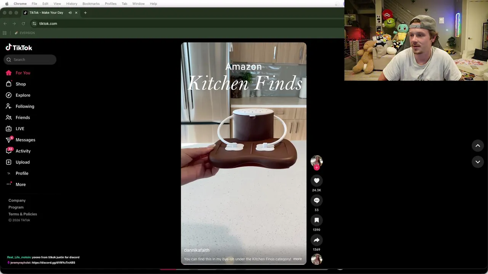
Task: Expand Terms & Policies footer section
Action: (23, 214)
